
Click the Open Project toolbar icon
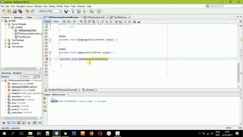[15, 11]
